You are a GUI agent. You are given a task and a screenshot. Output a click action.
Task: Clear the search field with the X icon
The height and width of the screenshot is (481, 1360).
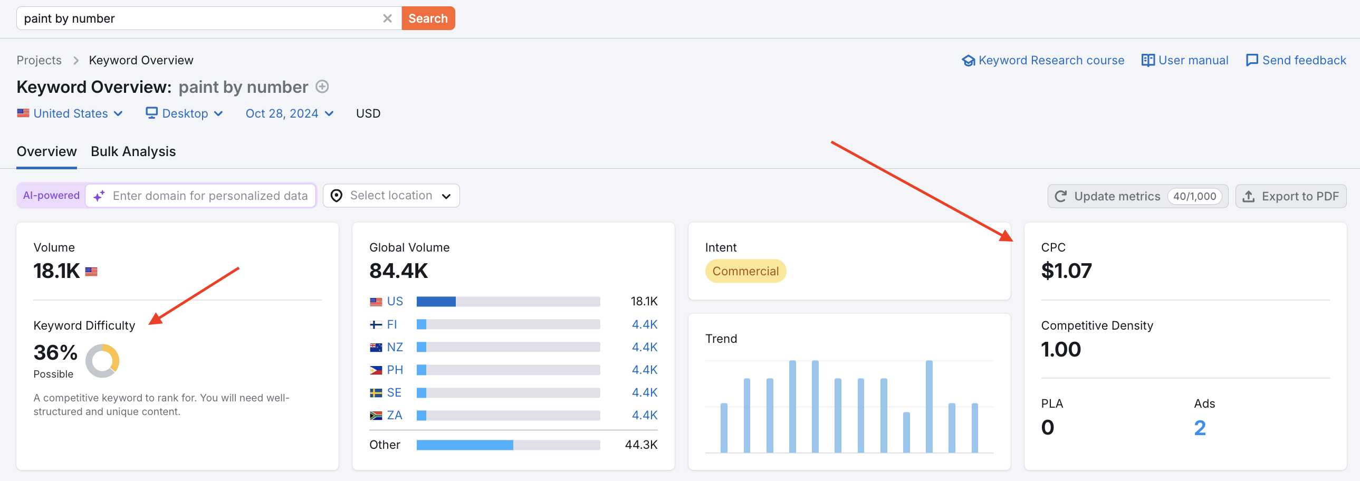tap(387, 18)
